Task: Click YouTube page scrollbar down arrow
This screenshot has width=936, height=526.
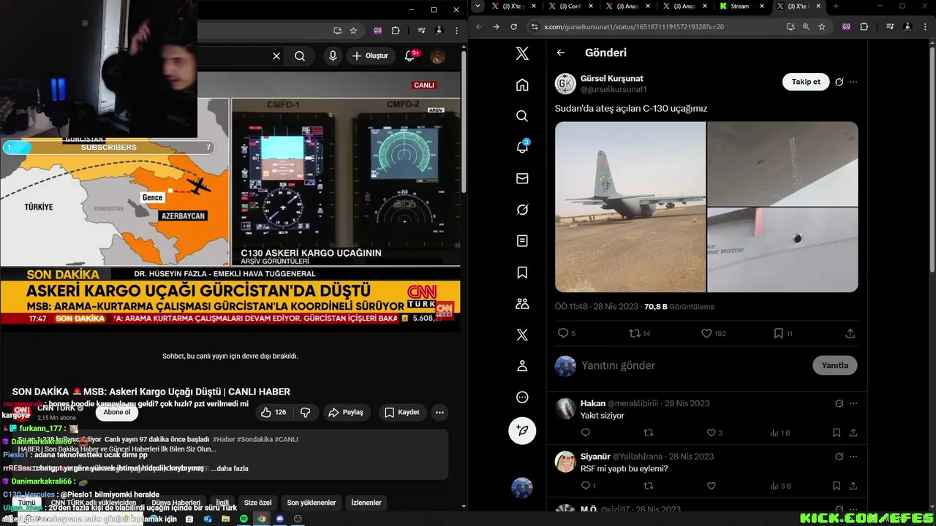Action: point(464,506)
